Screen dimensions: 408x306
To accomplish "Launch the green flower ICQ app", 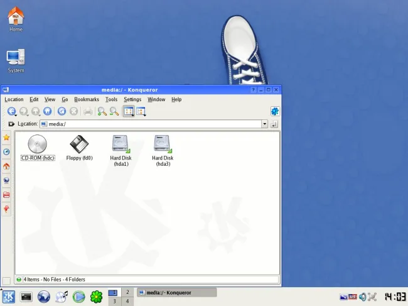I will coord(96,297).
